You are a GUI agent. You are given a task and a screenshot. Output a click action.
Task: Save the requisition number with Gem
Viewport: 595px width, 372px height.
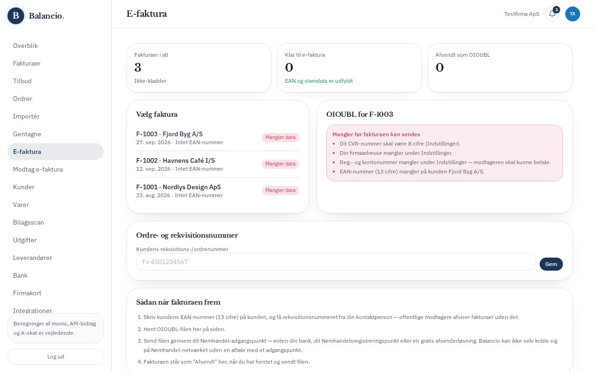click(x=551, y=264)
